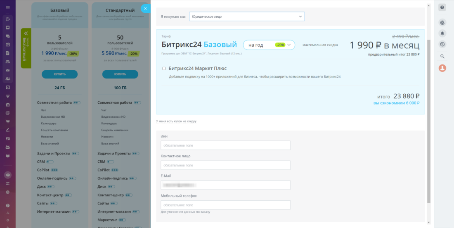
Task: Click "Маркетинг" in Стандартный column
Action: [x=107, y=220]
